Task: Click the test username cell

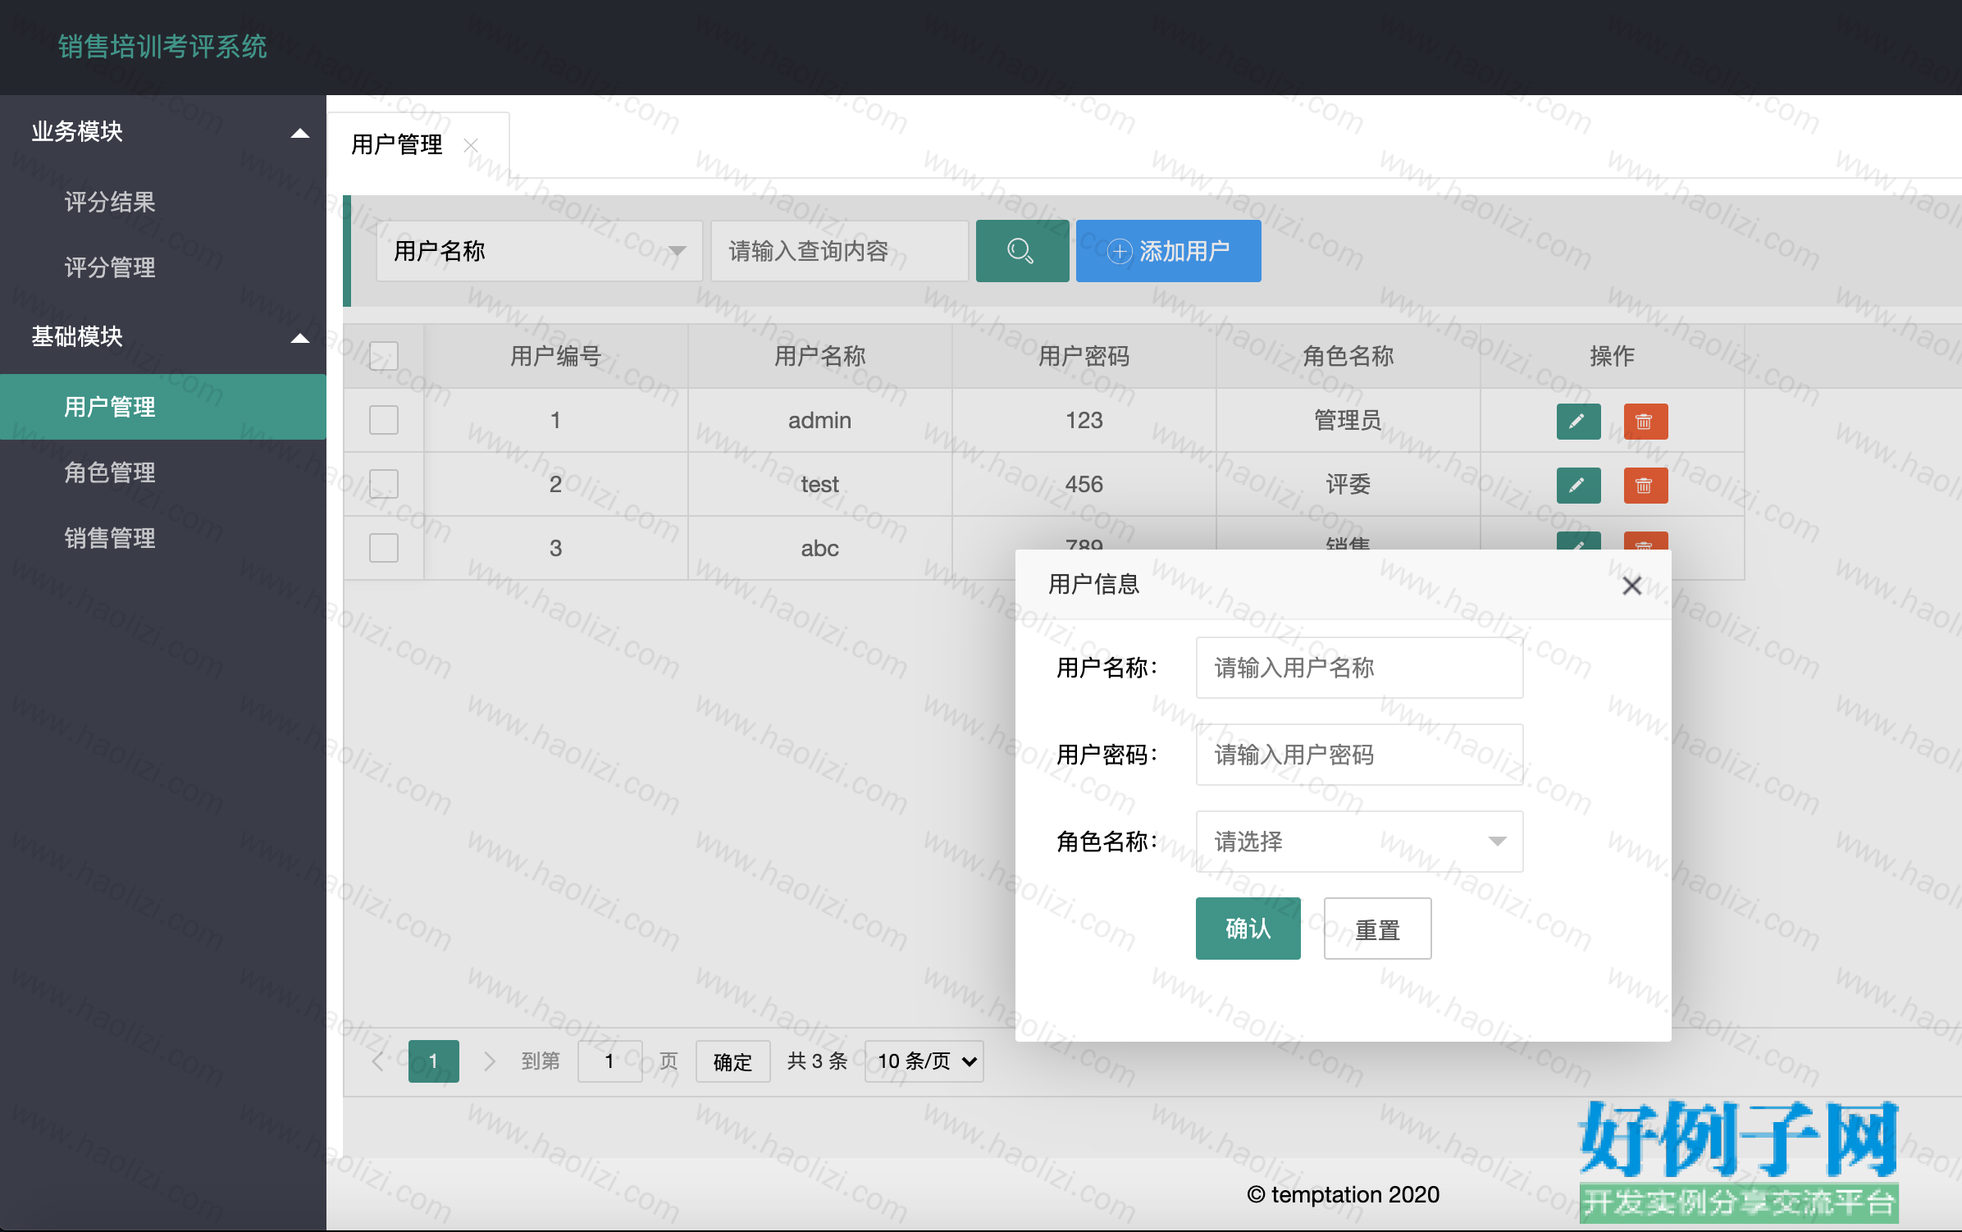Action: click(820, 484)
